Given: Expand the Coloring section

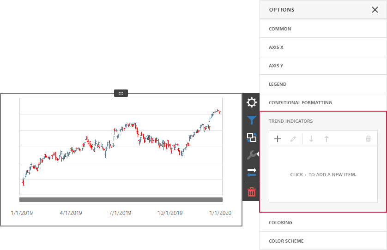Looking at the screenshot, I should click(x=323, y=222).
